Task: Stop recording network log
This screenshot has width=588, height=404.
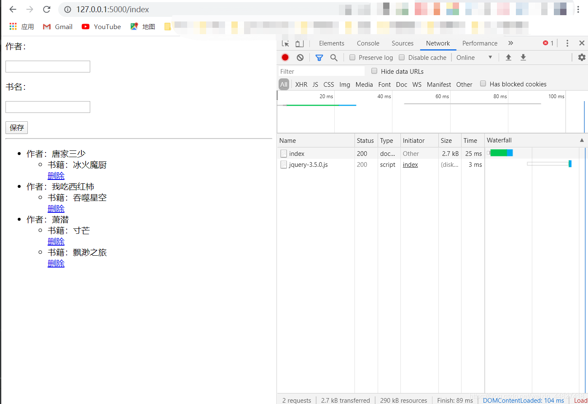Action: [285, 57]
